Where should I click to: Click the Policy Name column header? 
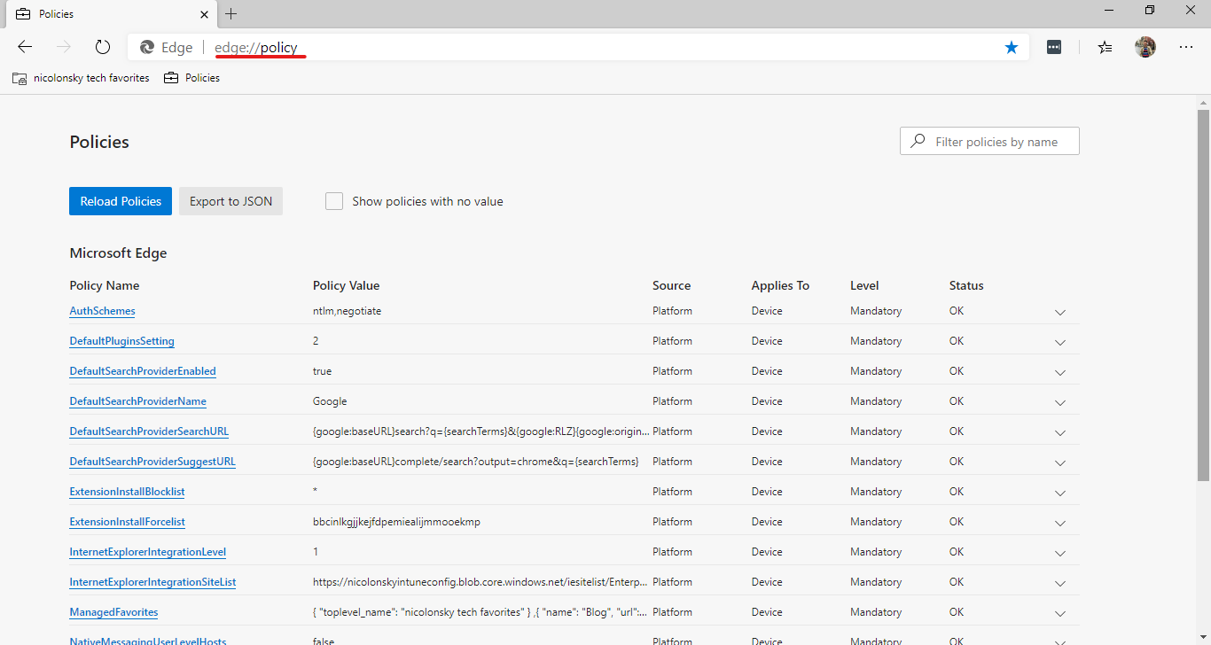[105, 285]
